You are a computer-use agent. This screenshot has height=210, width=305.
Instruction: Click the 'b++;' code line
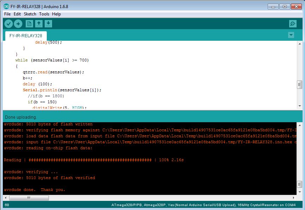coord(28,78)
